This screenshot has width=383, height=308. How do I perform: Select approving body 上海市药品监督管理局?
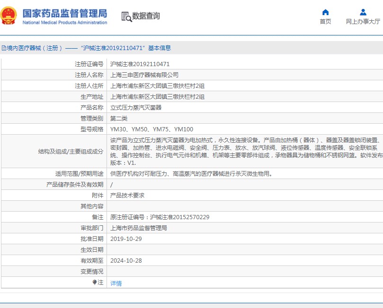tap(139, 228)
